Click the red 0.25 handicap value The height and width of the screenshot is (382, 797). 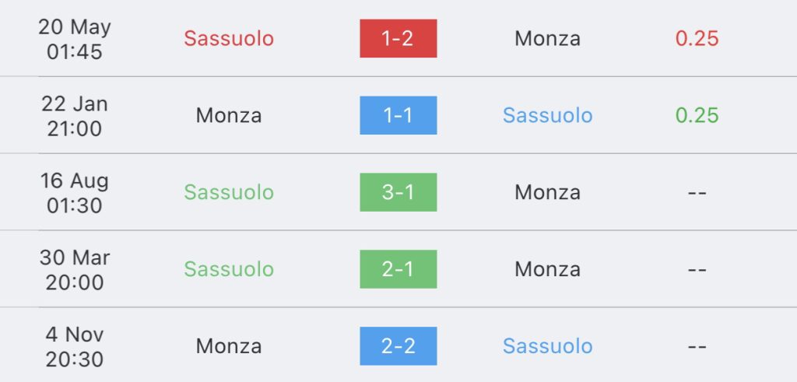coord(697,39)
